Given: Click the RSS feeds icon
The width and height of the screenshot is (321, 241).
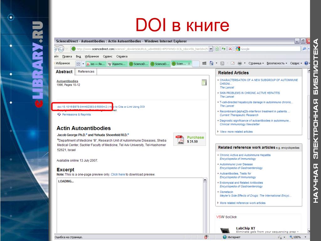Looking at the screenshot, I should point(222,63).
